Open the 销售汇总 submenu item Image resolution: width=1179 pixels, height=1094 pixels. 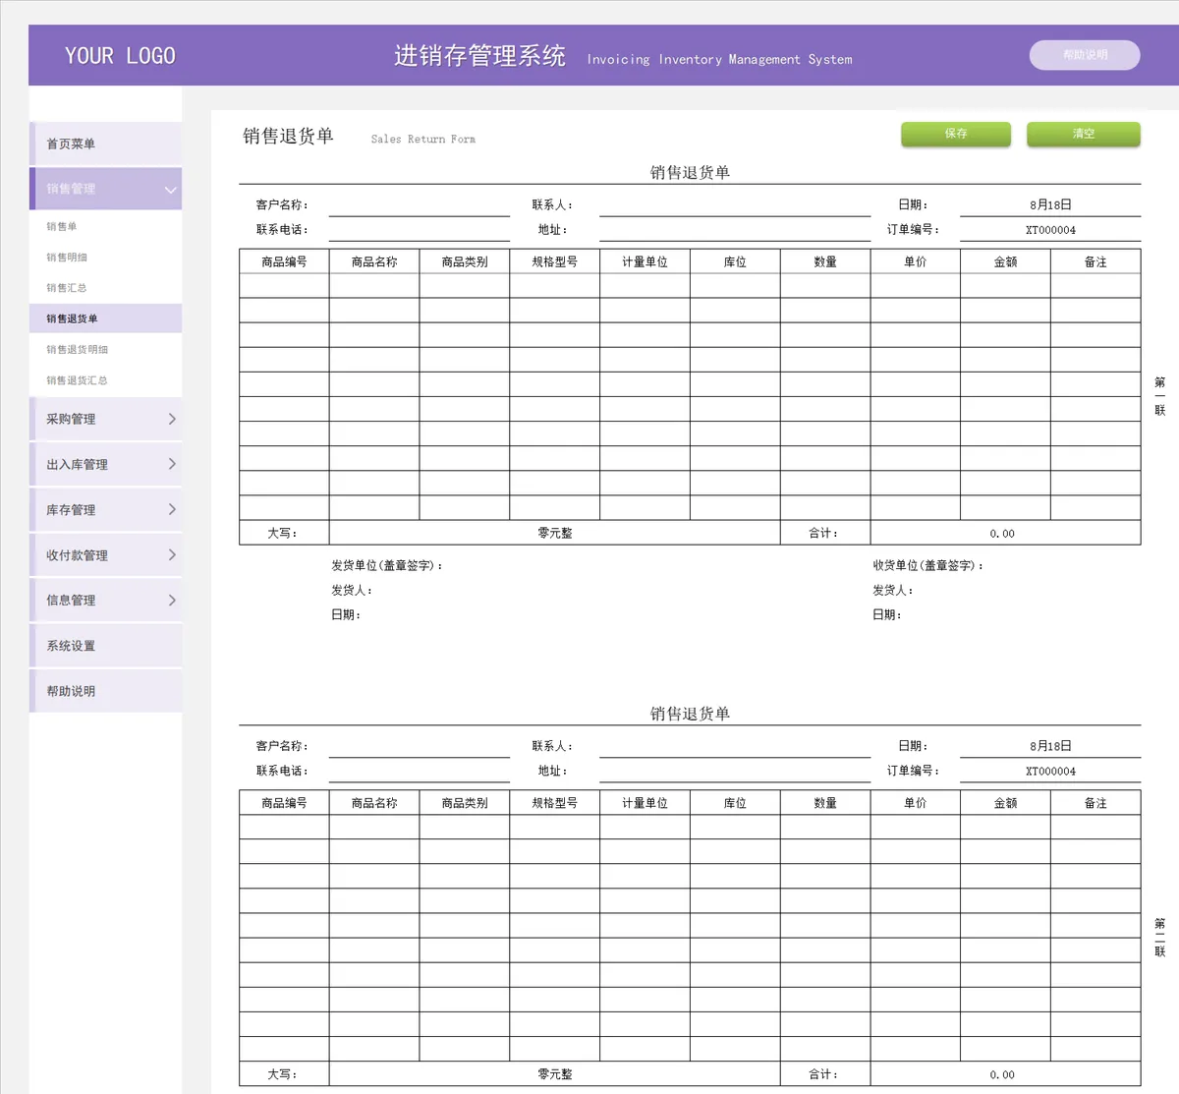pyautogui.click(x=67, y=288)
